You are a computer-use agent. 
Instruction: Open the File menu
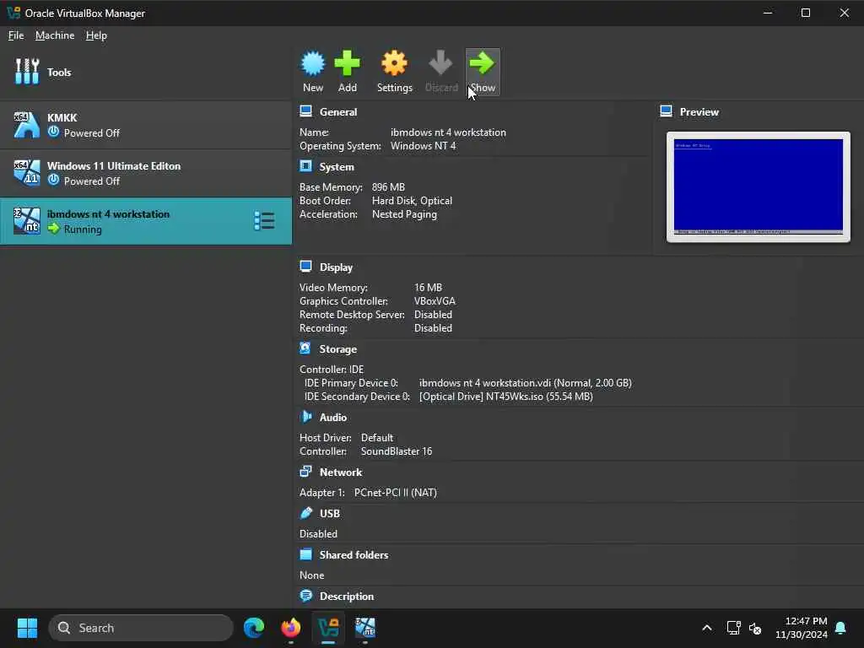pyautogui.click(x=16, y=35)
